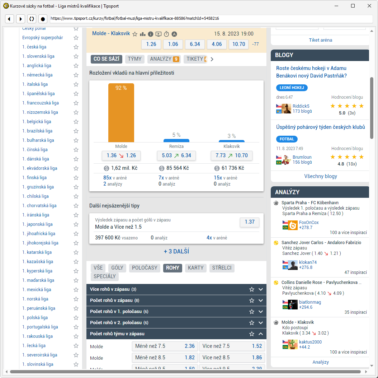The width and height of the screenshot is (378, 378).
Task: Favorite Počet rohů v 1. poločasu star
Action: coord(252,312)
